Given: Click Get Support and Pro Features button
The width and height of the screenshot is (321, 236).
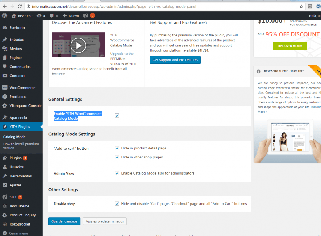Looking at the screenshot, I should click(x=175, y=60).
